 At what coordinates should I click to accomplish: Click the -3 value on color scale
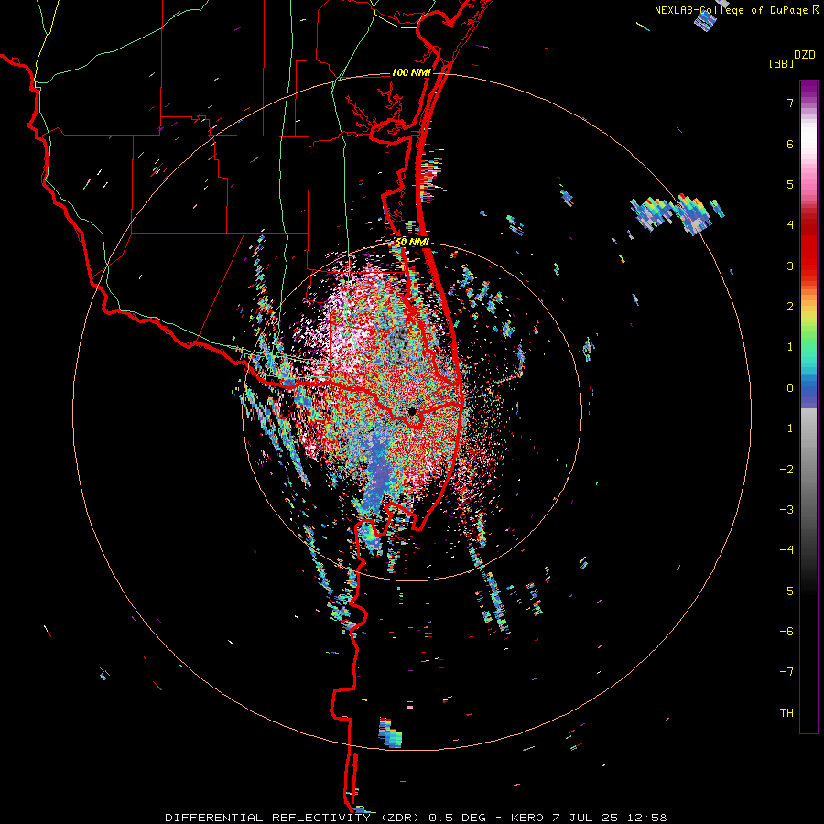pos(786,510)
